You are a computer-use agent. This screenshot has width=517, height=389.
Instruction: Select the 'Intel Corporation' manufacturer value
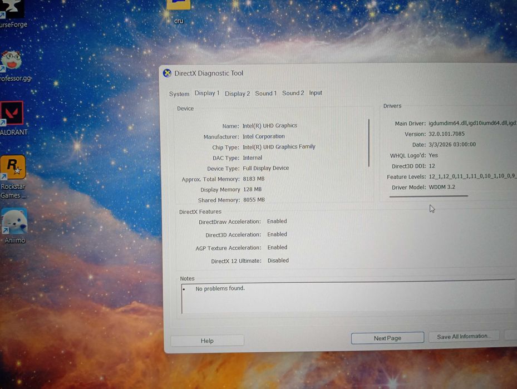click(x=263, y=136)
